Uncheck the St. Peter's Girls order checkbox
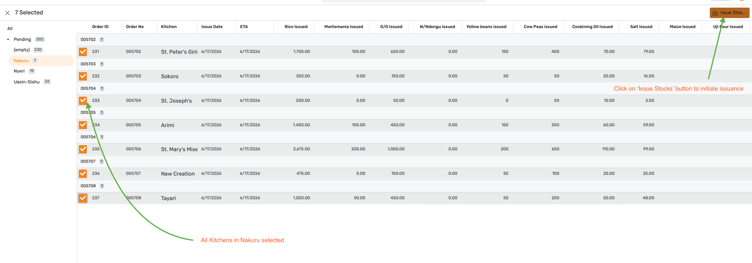Image resolution: width=752 pixels, height=263 pixels. [83, 52]
